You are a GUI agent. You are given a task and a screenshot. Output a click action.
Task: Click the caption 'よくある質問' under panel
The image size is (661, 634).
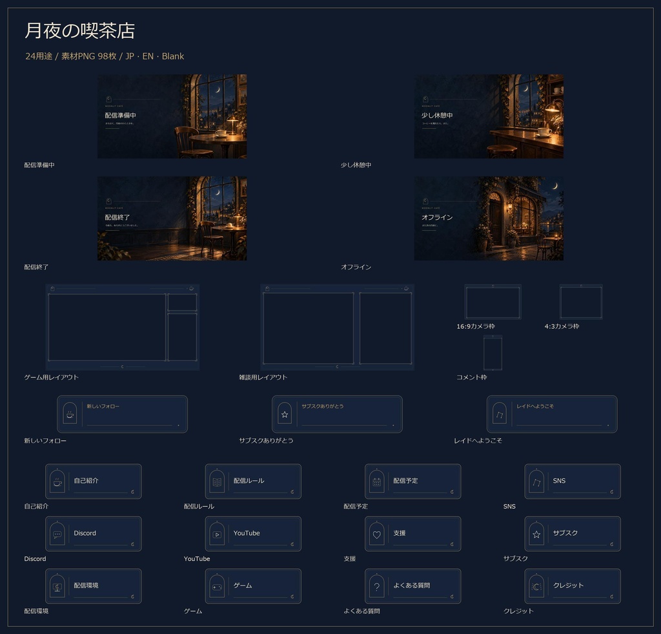point(361,611)
